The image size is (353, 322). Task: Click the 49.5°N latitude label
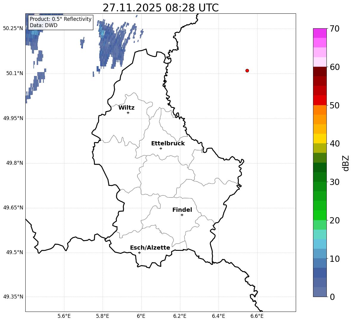(15, 252)
